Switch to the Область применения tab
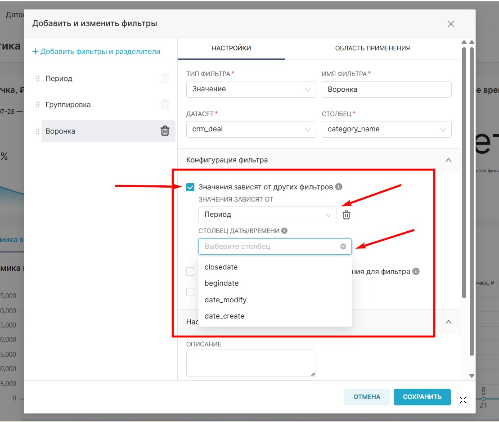Screen dimensions: 499x422 click(x=372, y=48)
